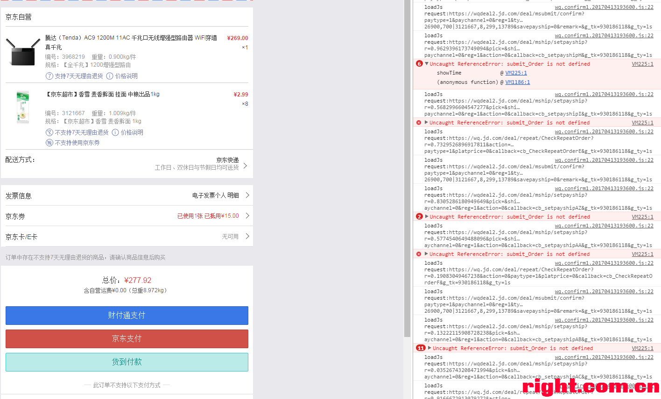661x399 pixels.
Task: Pay with 京东支付 button
Action: click(127, 339)
